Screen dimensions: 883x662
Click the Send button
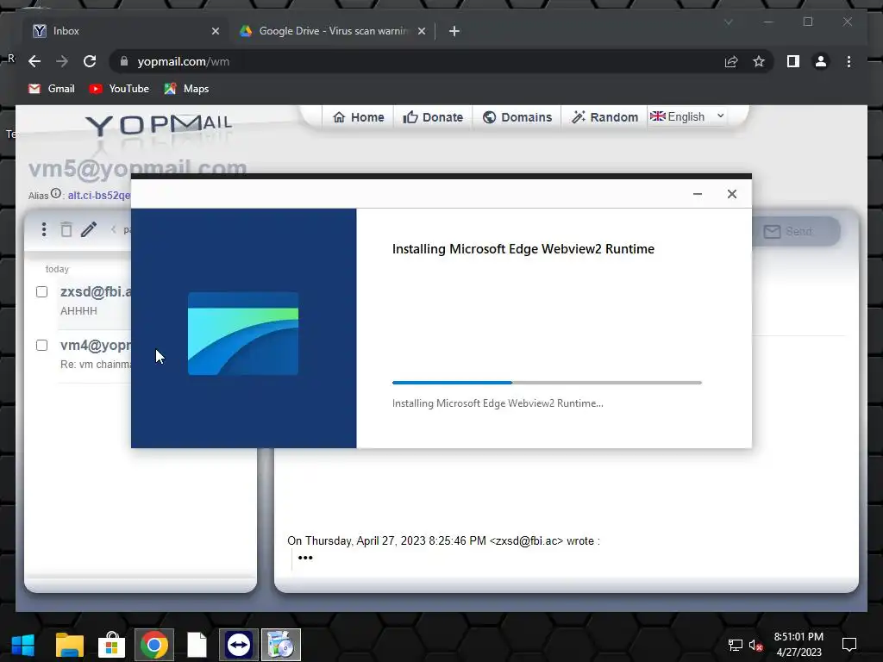(794, 231)
